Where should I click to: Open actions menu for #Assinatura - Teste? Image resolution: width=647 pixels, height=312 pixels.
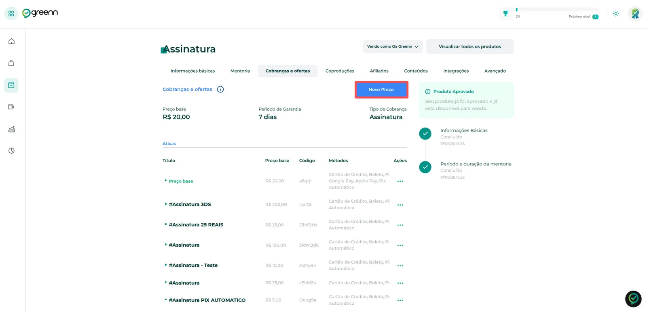click(x=400, y=266)
